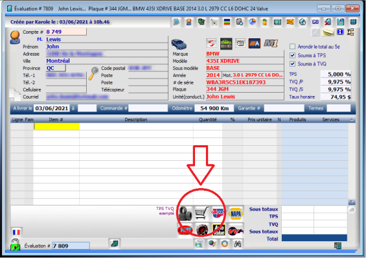Click the magnifying glass postal code lookup
The width and height of the screenshot is (366, 258).
pyautogui.click(x=93, y=73)
